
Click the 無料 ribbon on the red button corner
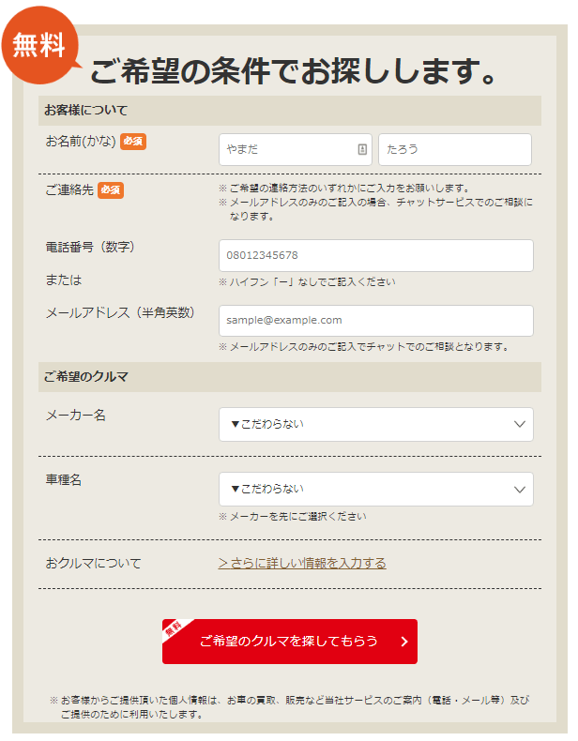174,629
